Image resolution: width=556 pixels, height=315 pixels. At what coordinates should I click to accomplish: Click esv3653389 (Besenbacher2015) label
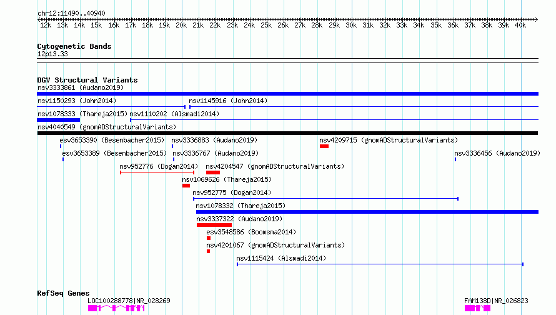[114, 153]
